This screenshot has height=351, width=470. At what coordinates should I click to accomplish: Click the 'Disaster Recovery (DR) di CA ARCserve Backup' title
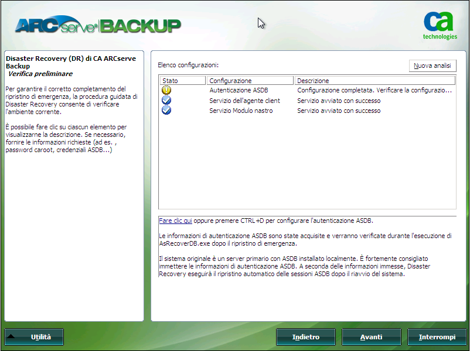[71, 62]
